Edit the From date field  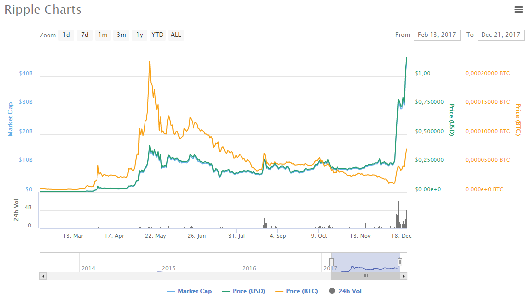437,35
